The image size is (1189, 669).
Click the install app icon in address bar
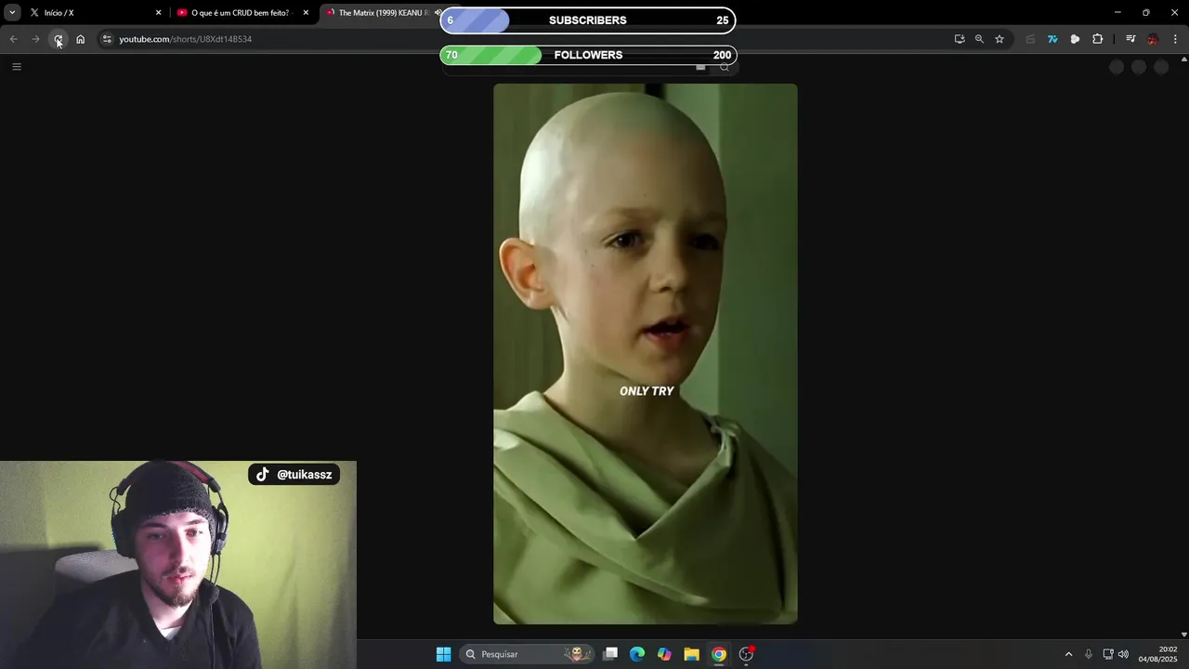pos(960,39)
